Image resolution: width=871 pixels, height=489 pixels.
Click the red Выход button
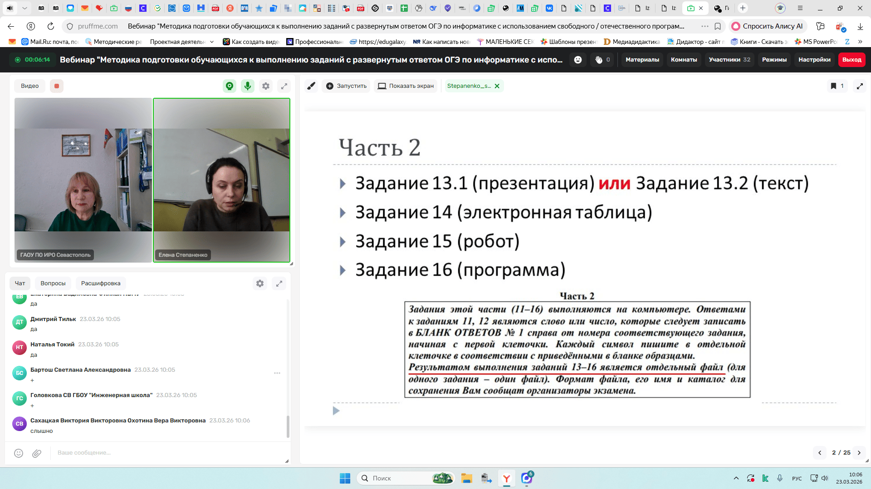click(851, 60)
